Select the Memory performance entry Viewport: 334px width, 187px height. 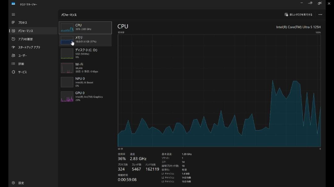tap(85, 40)
